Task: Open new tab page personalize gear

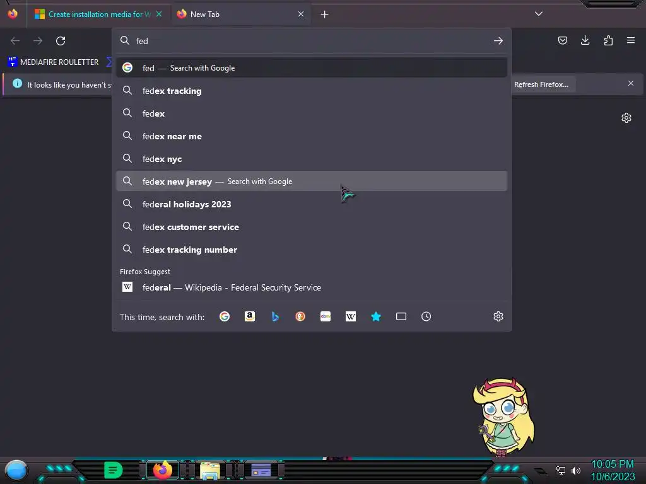Action: (626, 118)
